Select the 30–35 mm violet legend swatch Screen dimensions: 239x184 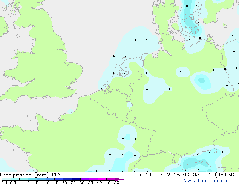point(84,179)
